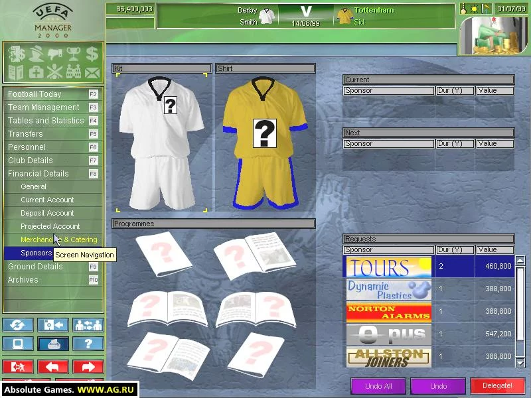Click the transfer money arrows icon
The height and width of the screenshot is (398, 531).
pos(16,54)
